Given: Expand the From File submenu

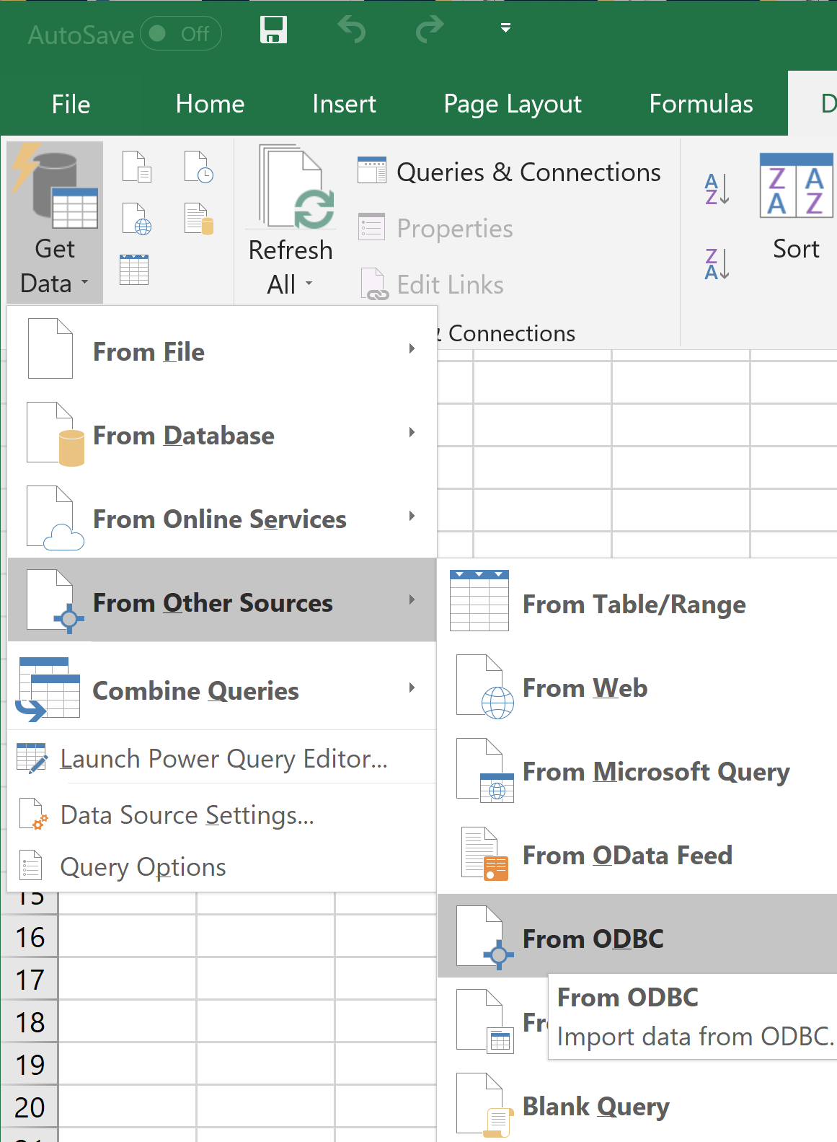Looking at the screenshot, I should 222,350.
